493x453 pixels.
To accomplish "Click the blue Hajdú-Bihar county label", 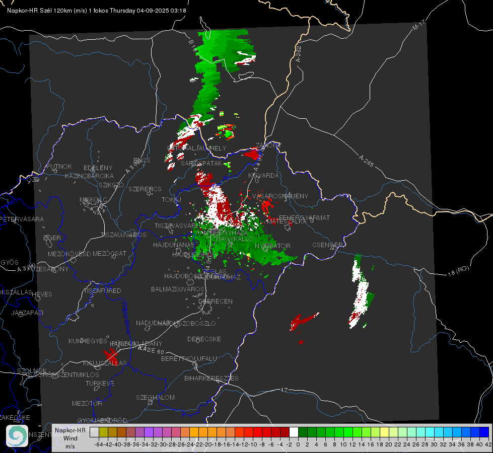I will [125, 318].
